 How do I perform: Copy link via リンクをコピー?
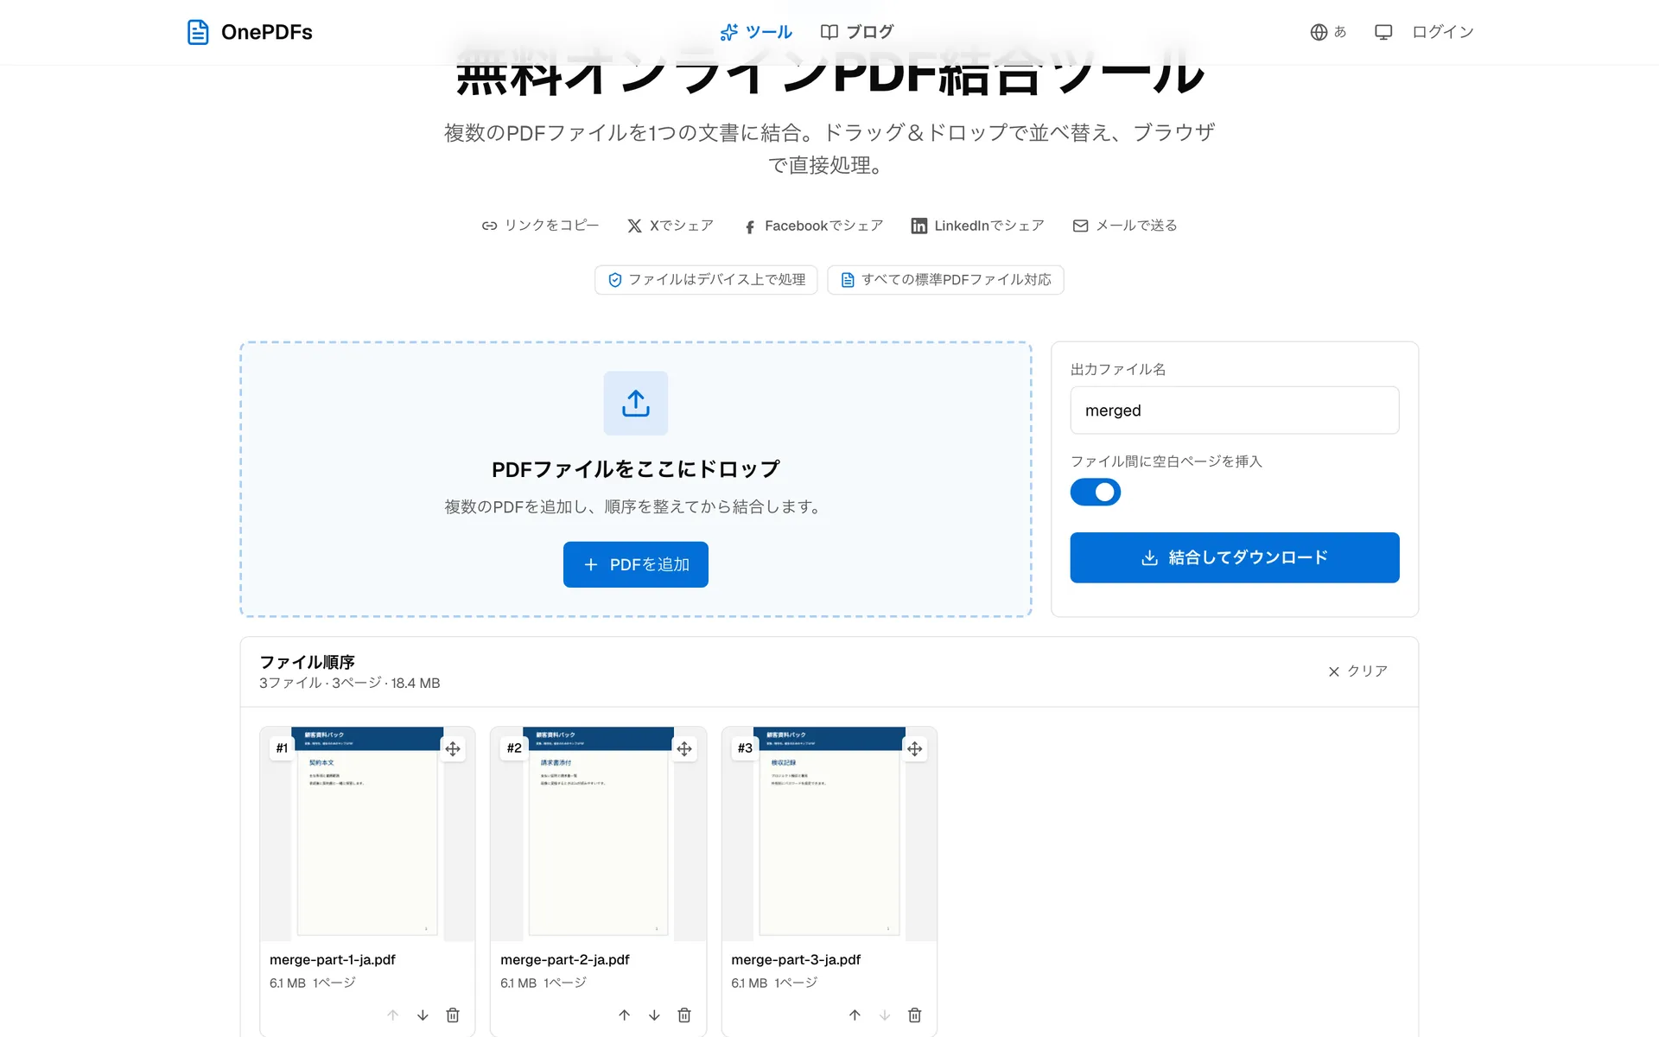click(540, 226)
